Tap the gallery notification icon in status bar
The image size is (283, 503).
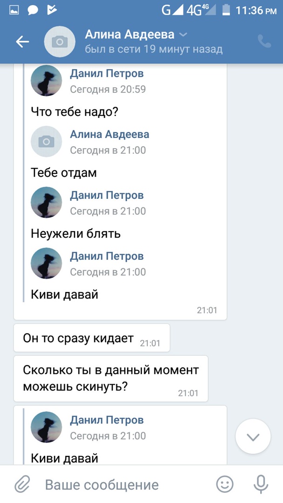(14, 11)
